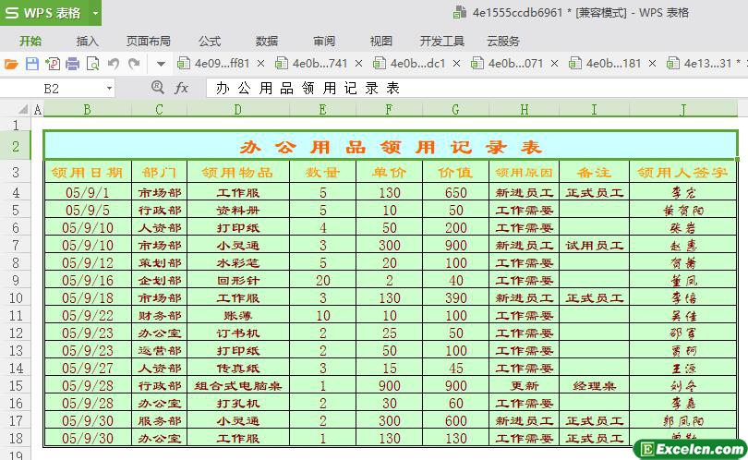This screenshot has width=748, height=460.
Task: Click the fx insert function icon
Action: [181, 88]
